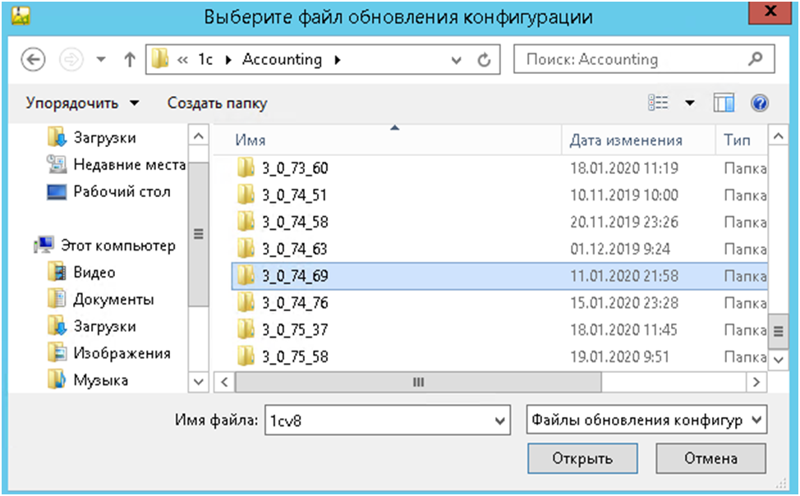This screenshot has height=496, width=800.
Task: Open Загрузки under Этот компьютер
Action: coord(92,327)
